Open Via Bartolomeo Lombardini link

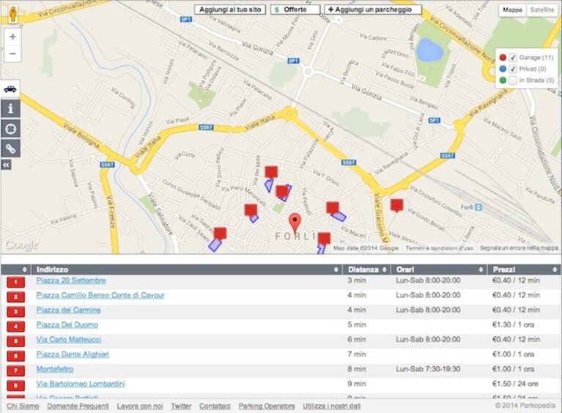[x=81, y=384]
